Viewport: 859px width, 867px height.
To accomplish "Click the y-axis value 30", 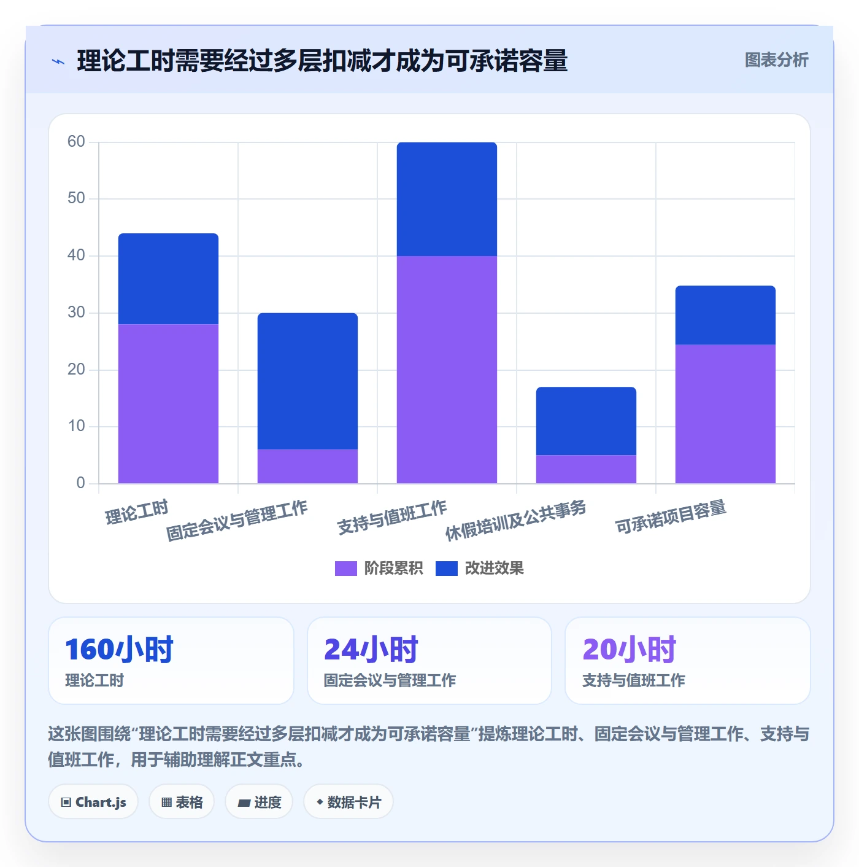I will click(x=76, y=313).
